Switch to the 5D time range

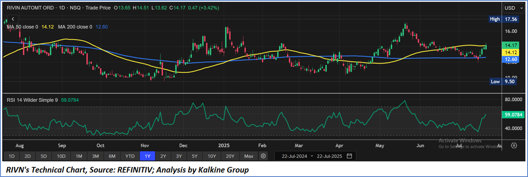click(x=44, y=156)
